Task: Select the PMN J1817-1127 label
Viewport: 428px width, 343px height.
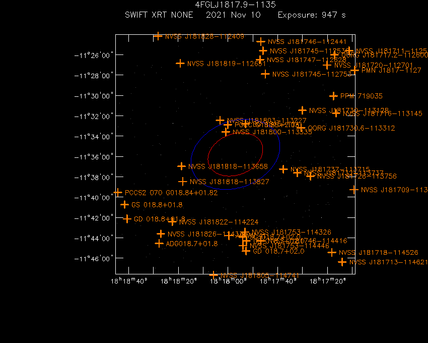Action: (391, 70)
